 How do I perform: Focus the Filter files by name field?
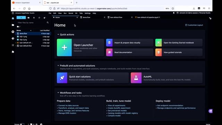tap(32, 23)
